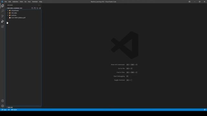Screen dimensions: 207x116
Task: Collapse all folders in Explorer
Action: 40,8
